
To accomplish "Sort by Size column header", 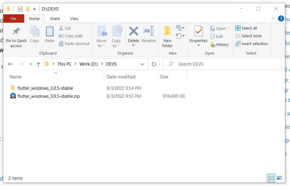I will click(x=164, y=77).
